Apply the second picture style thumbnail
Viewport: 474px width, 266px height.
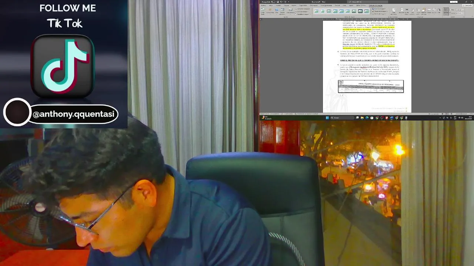click(323, 11)
